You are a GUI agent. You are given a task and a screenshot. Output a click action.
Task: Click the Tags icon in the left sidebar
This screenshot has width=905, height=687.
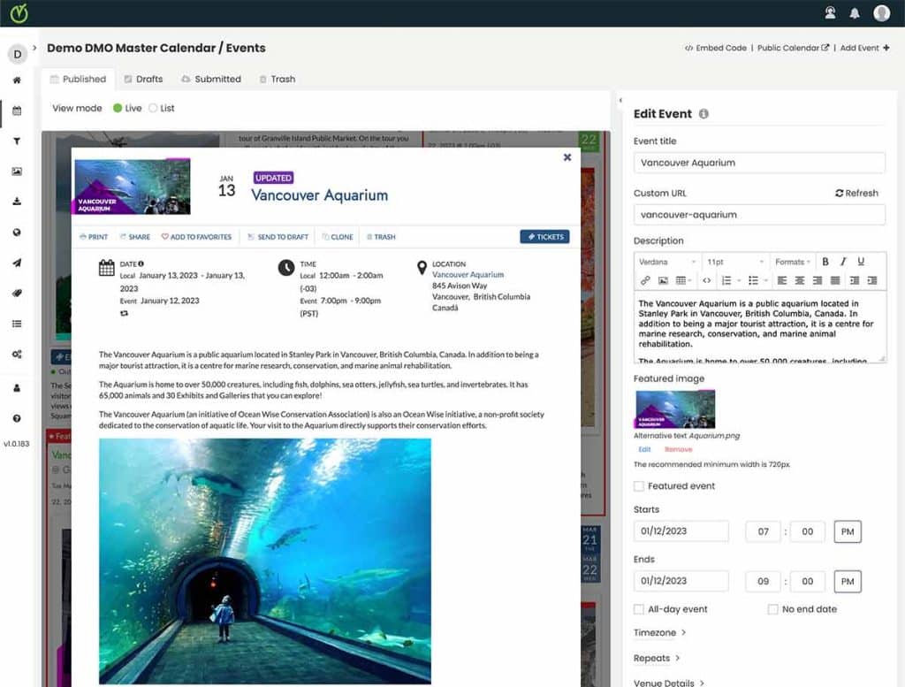tap(18, 293)
